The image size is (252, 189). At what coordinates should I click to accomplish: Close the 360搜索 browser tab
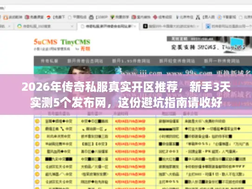pyautogui.click(x=72, y=26)
